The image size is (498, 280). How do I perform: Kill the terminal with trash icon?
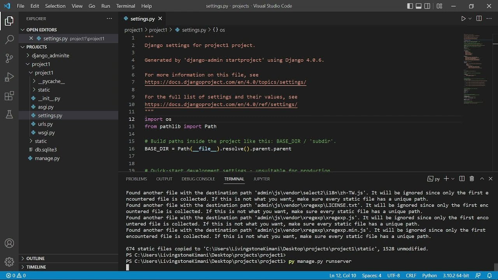(472, 179)
